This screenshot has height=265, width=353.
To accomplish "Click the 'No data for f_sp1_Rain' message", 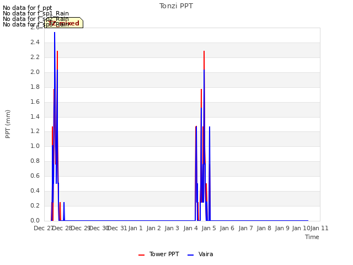I will click(36, 13).
